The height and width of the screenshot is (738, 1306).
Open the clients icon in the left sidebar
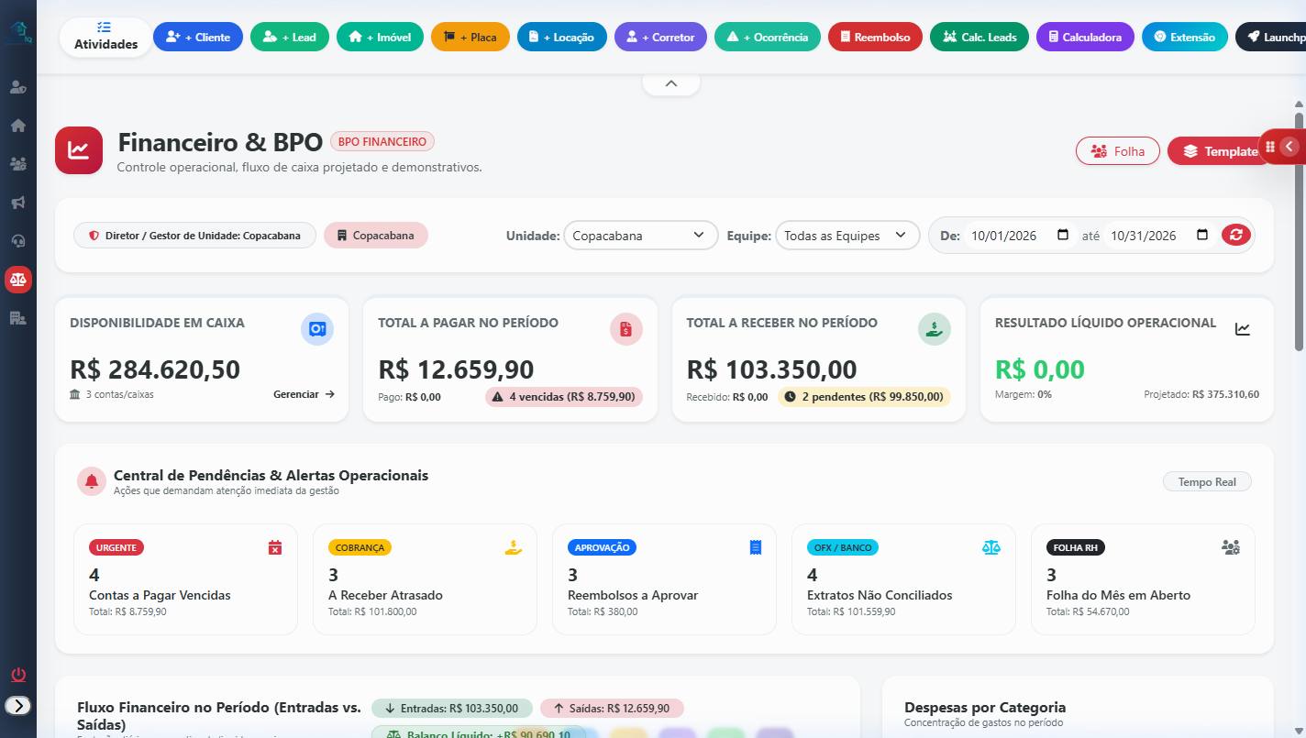coord(18,87)
